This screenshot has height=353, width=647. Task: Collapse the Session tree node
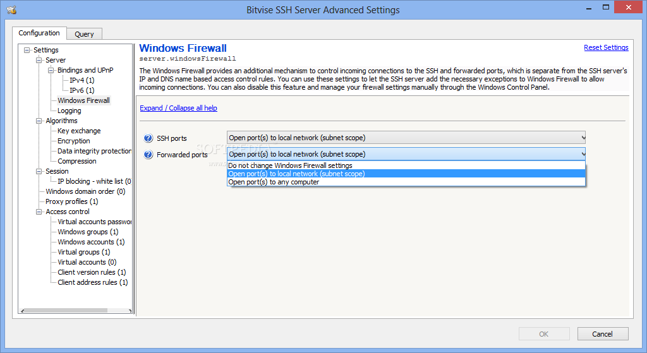pos(39,171)
